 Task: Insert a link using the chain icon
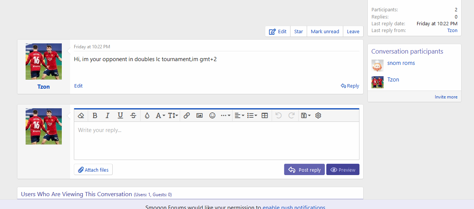[187, 116]
